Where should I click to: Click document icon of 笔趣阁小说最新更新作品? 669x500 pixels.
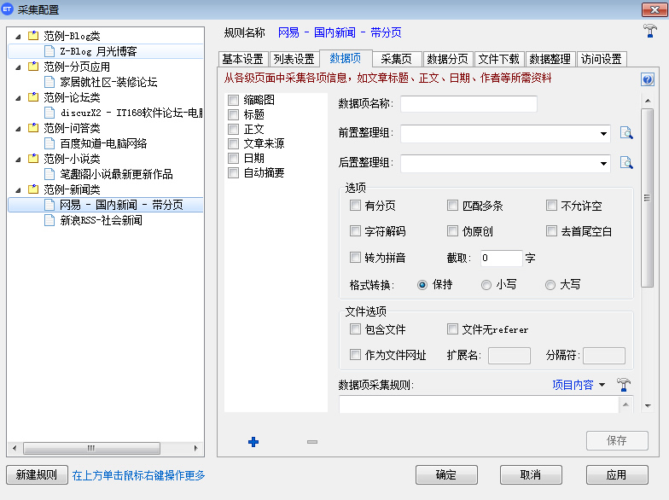49,174
